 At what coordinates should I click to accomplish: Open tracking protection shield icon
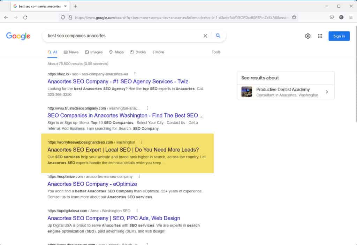63,17
